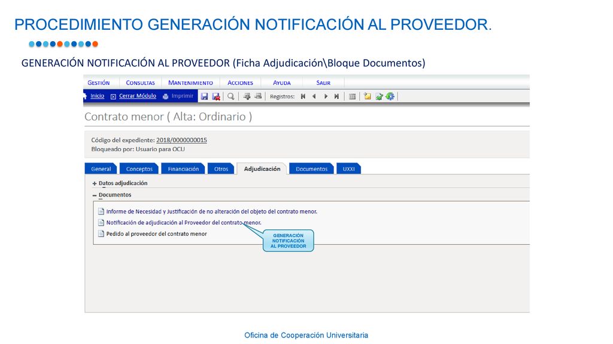Open the Consultas menu
Screen dimensions: 613x344
point(140,82)
